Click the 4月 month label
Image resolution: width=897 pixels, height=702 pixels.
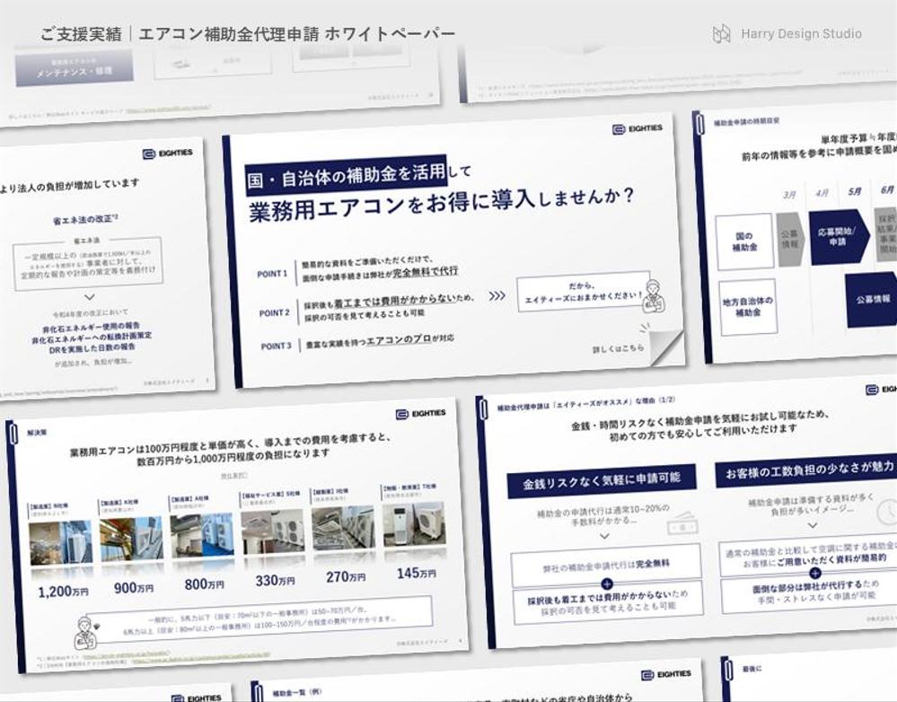pos(822,193)
